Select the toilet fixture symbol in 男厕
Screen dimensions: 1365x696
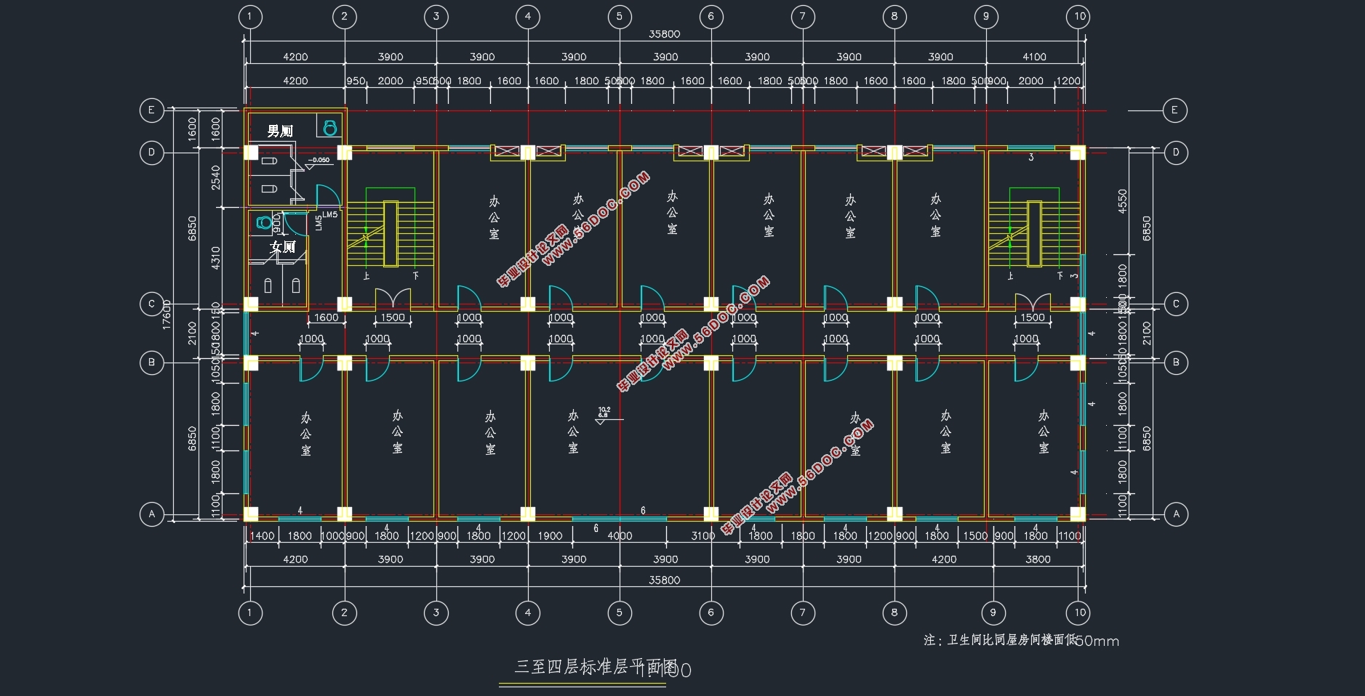[330, 128]
